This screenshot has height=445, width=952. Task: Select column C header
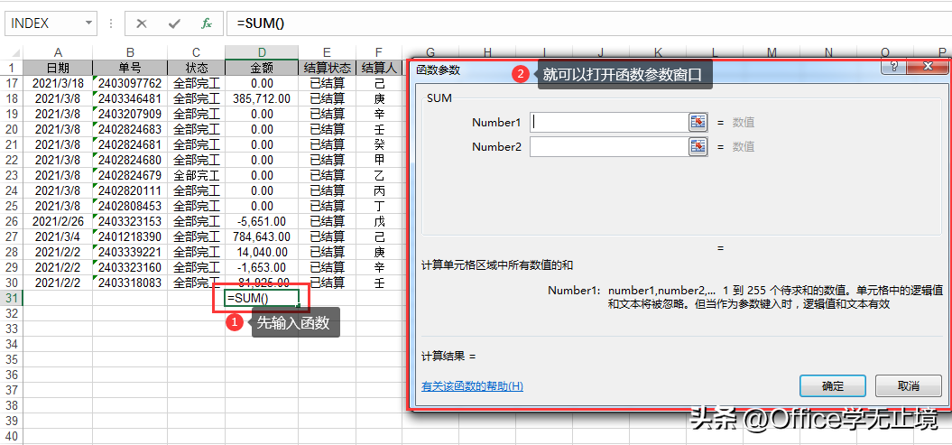196,53
